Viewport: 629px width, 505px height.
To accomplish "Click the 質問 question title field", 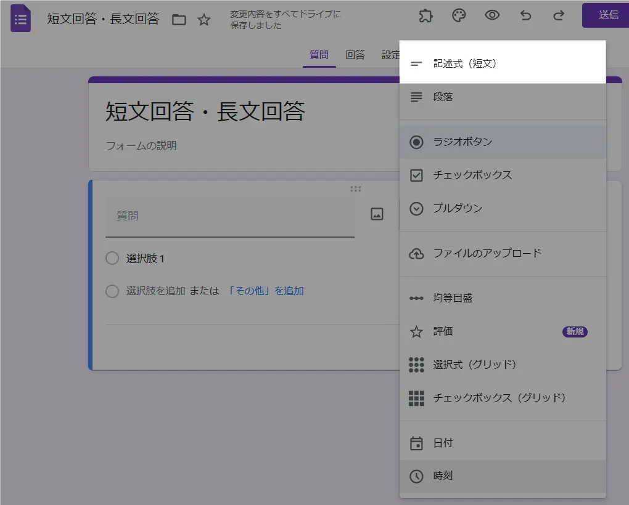I will click(230, 216).
